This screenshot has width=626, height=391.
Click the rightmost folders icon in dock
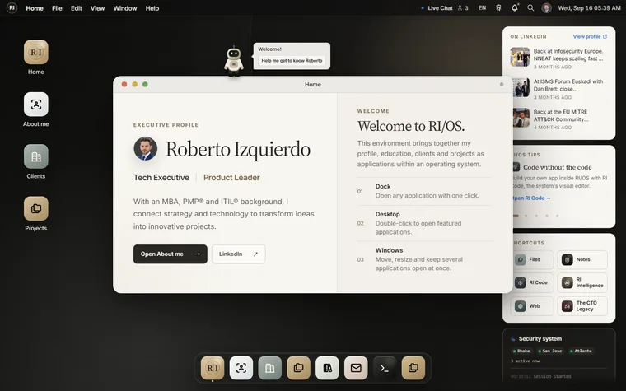pos(413,368)
